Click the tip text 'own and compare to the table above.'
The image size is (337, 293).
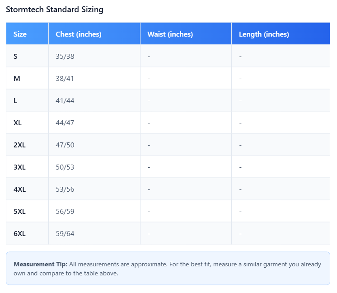pos(66,274)
